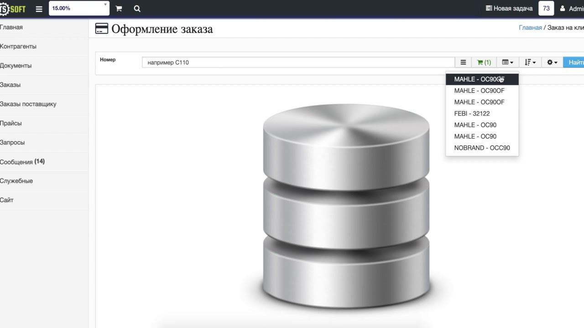Click the list icon button beside search field
Image resolution: width=584 pixels, height=328 pixels.
click(x=463, y=62)
